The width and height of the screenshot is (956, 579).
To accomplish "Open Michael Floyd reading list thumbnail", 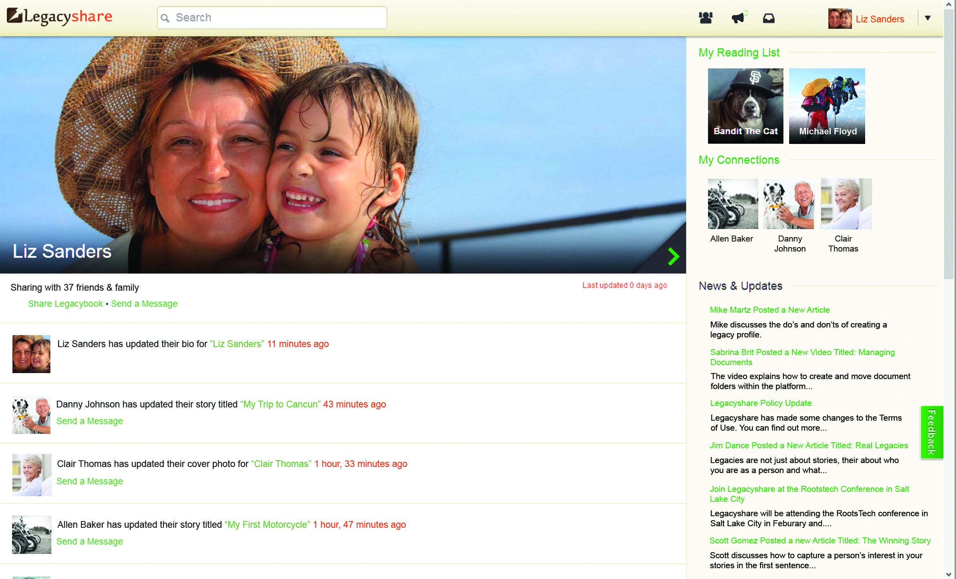I will click(827, 106).
